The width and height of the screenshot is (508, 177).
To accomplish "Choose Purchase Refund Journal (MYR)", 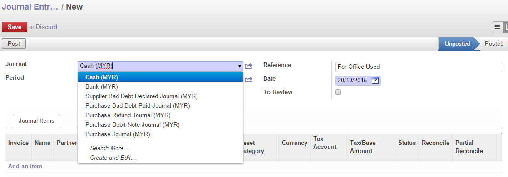I will tap(160, 115).
